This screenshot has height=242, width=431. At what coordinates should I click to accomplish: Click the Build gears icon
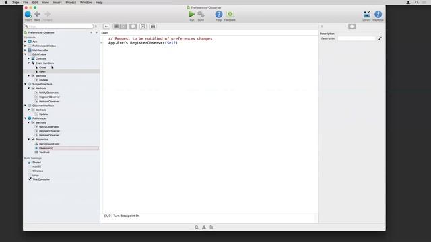tap(201, 14)
